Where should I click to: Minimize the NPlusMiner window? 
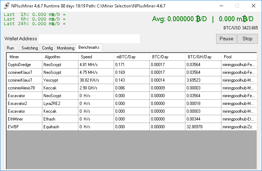point(221,6)
